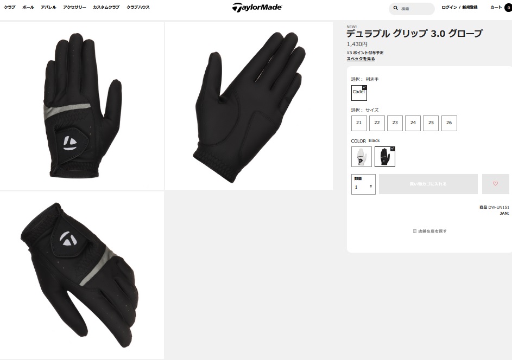Viewport: 512px width, 360px height.
Task: Click the スペックを見る link
Action: tap(361, 59)
